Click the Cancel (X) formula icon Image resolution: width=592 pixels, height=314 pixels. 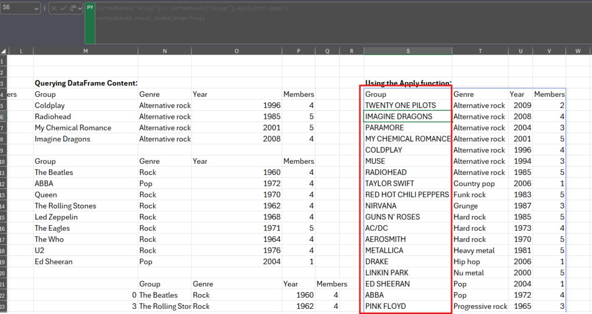(54, 8)
